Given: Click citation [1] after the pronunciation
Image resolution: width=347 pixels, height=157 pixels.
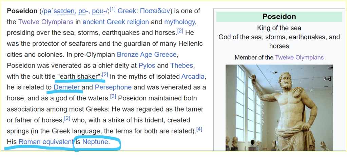Looking at the screenshot, I should pyautogui.click(x=112, y=9).
